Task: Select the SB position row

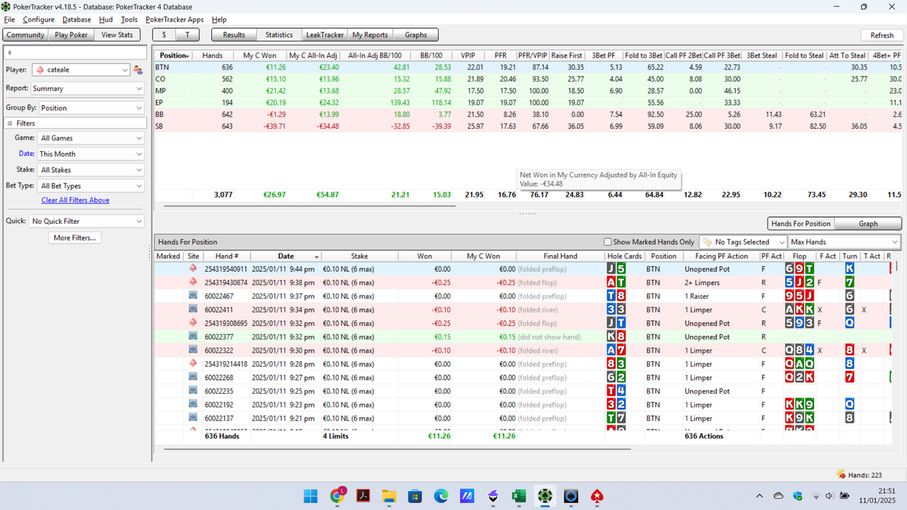Action: point(528,126)
